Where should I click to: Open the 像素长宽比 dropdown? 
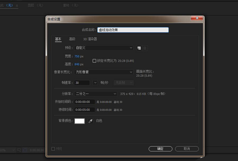[104, 72]
